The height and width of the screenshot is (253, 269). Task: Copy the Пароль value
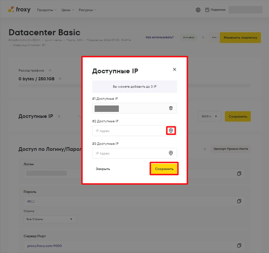[x=239, y=201]
